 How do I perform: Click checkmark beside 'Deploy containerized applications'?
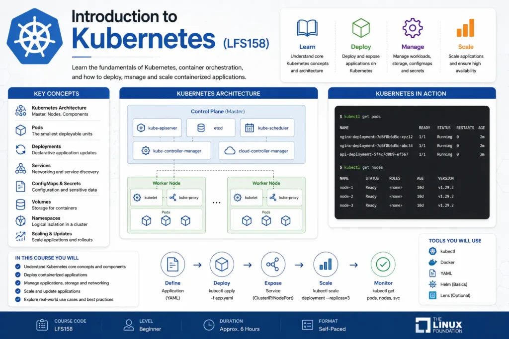pos(18,274)
